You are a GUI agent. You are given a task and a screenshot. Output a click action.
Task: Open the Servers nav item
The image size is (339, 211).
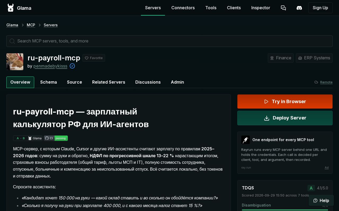153,8
